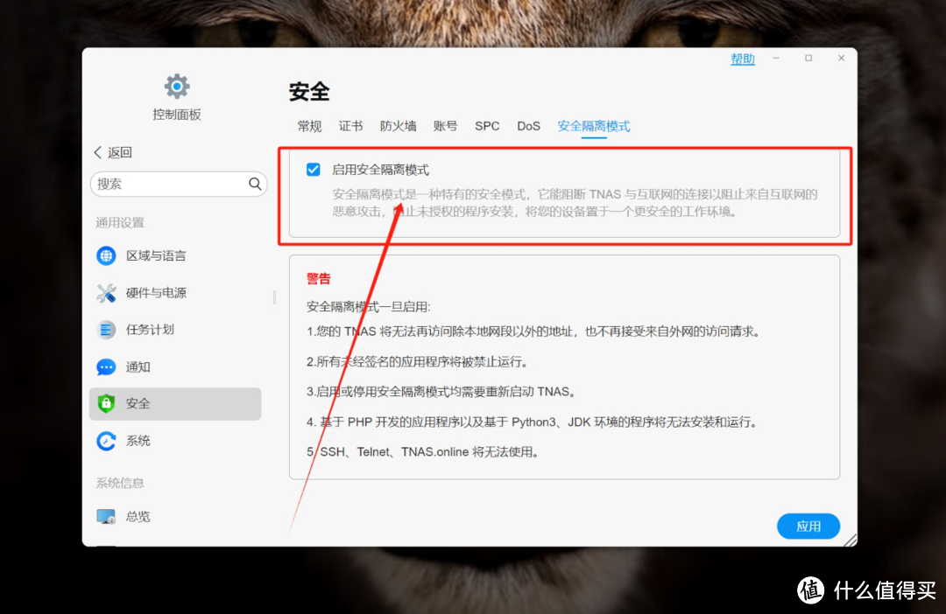Viewport: 946px width, 614px height.
Task: Select the 安全 sidebar entry
Action: pyautogui.click(x=175, y=404)
